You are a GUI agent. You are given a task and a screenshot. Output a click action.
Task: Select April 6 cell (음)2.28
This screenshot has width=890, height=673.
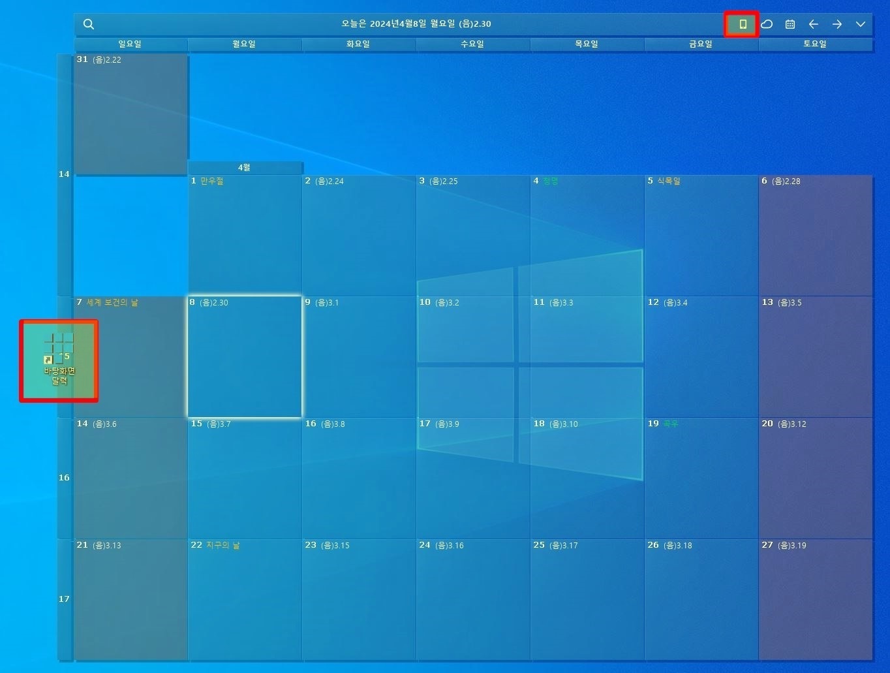(816, 236)
